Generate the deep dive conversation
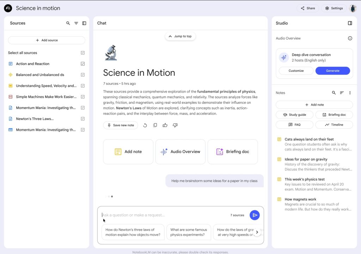The width and height of the screenshot is (361, 254). click(x=332, y=71)
